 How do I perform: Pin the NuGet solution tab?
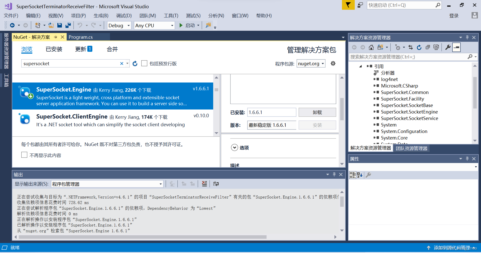point(55,37)
